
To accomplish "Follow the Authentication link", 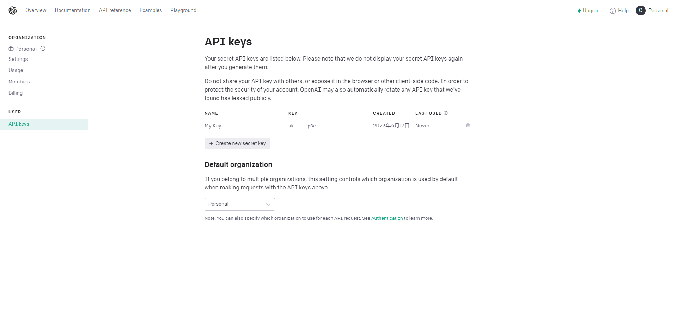I will (387, 218).
